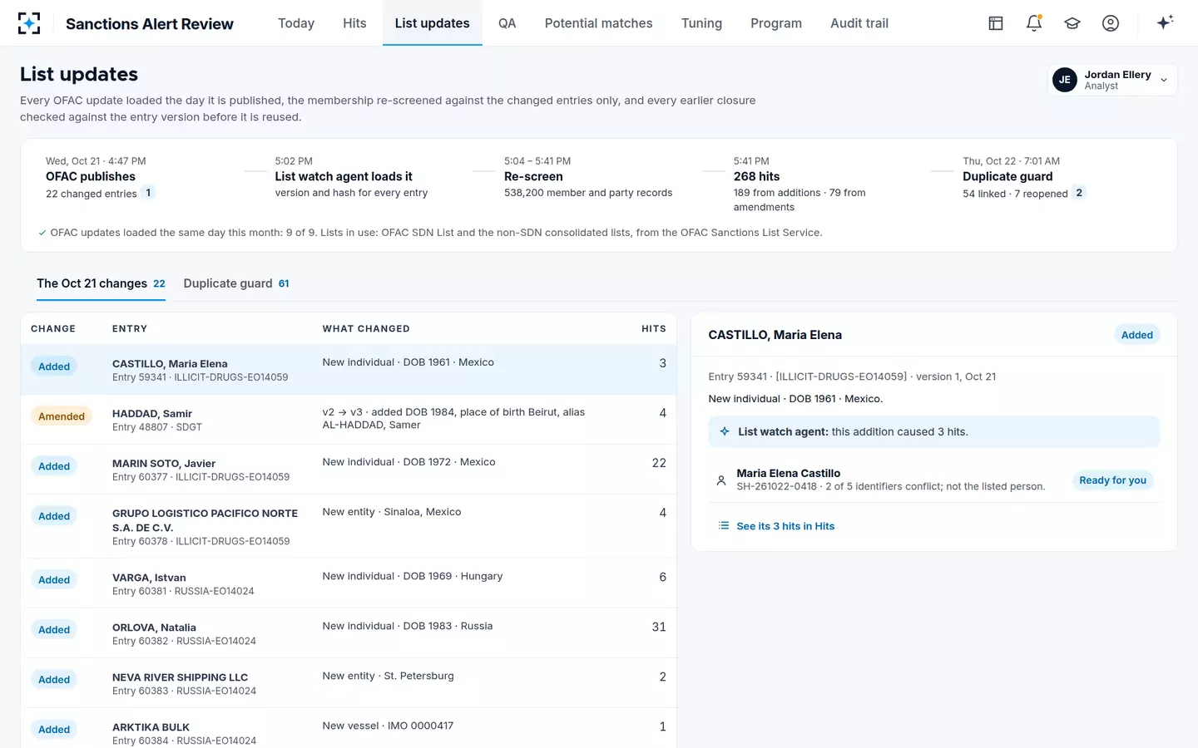This screenshot has height=748, width=1198.
Task: Follow the See its 3 hits in Hits link
Action: point(785,526)
